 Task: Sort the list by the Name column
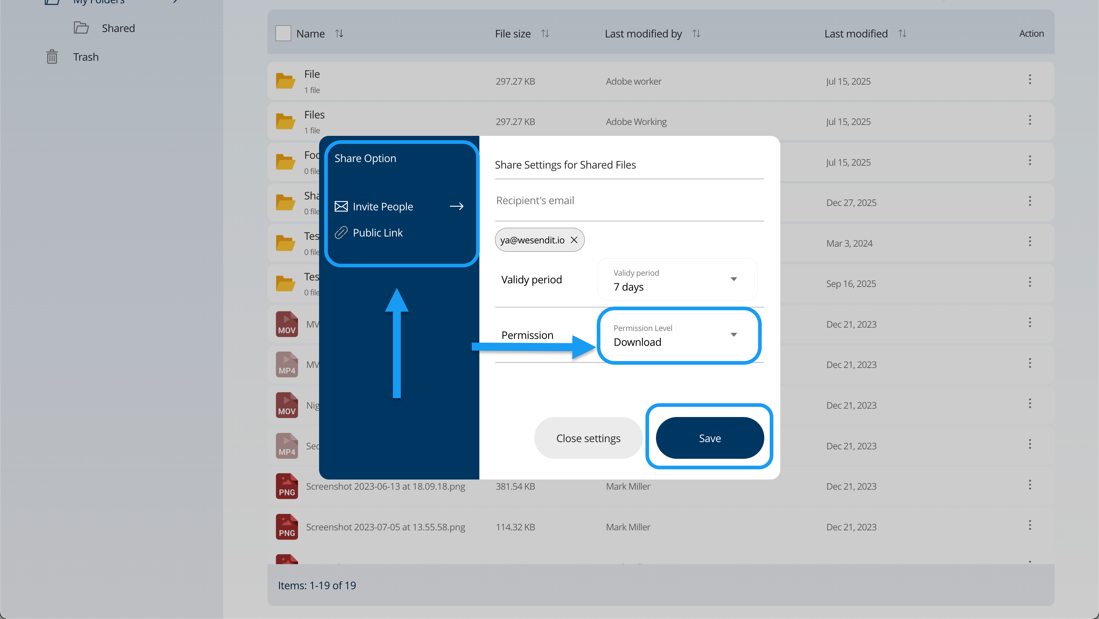coord(339,33)
